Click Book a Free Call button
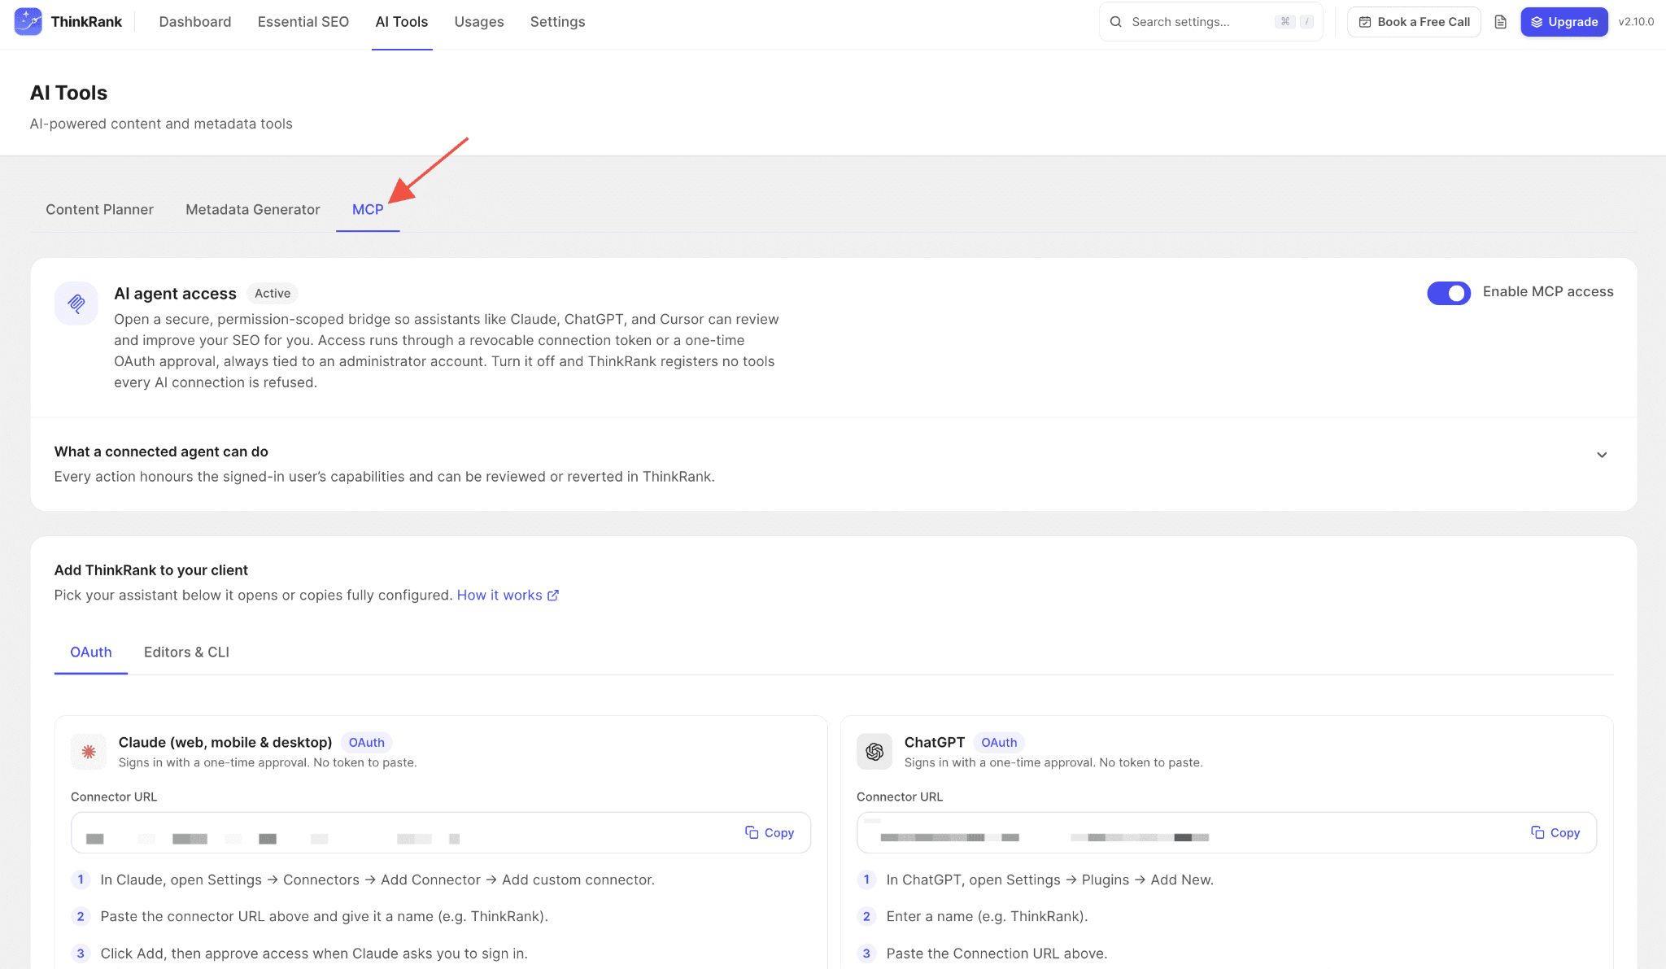 click(1414, 22)
